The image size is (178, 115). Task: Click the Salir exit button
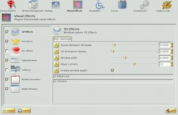171,111
